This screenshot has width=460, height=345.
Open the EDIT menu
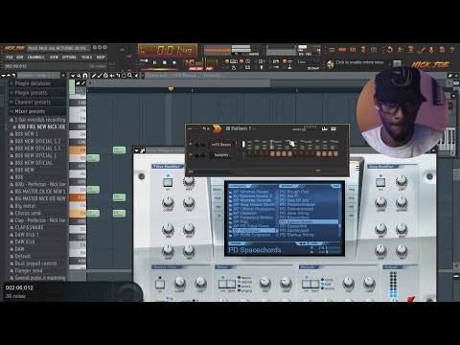click(x=20, y=57)
